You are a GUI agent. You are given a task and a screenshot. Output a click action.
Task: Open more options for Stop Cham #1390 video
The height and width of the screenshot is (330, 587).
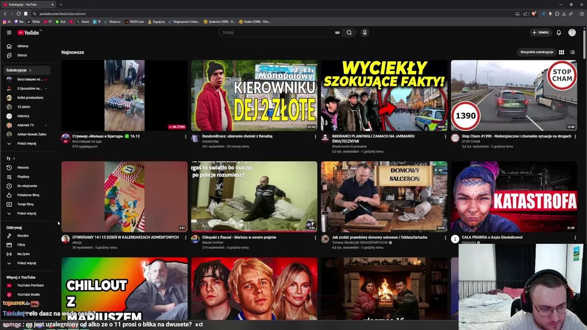(x=575, y=137)
